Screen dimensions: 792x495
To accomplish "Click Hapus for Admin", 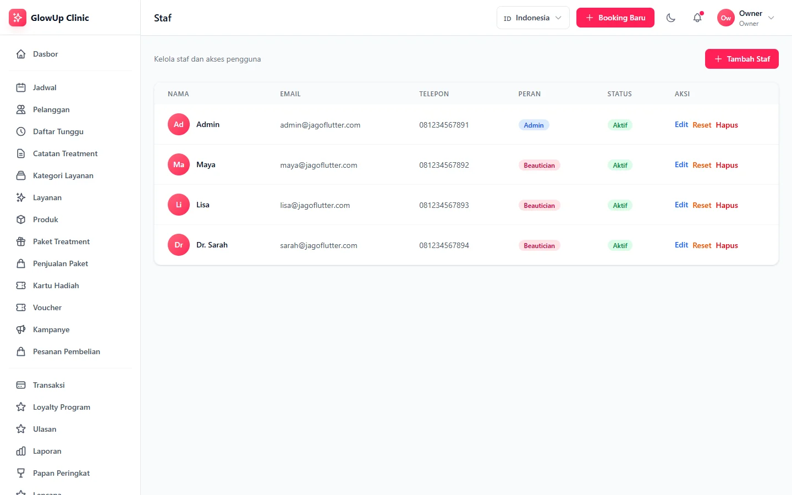I will point(727,125).
